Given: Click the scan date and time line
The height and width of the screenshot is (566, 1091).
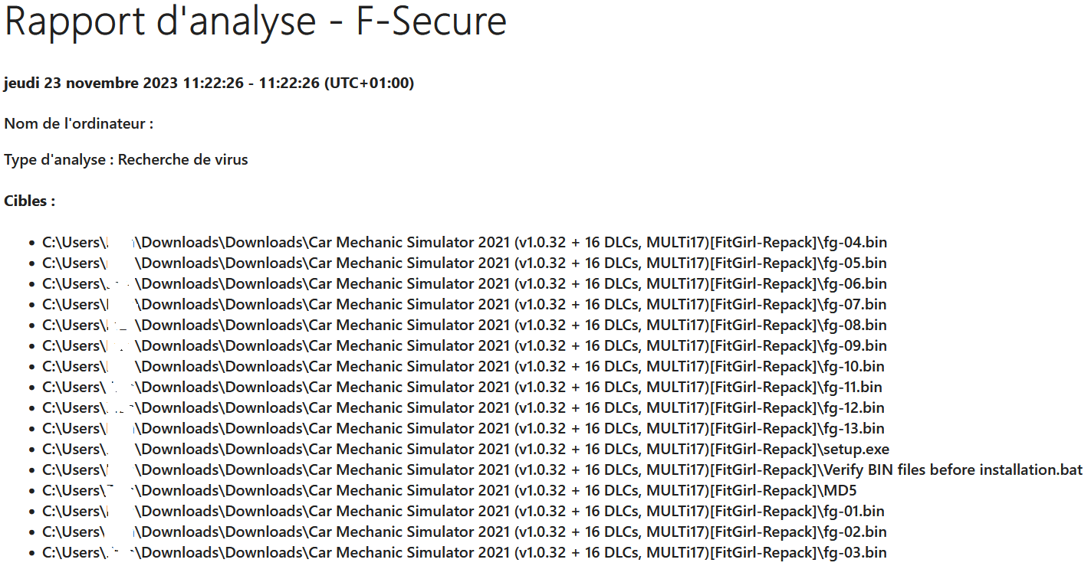Looking at the screenshot, I should 209,83.
